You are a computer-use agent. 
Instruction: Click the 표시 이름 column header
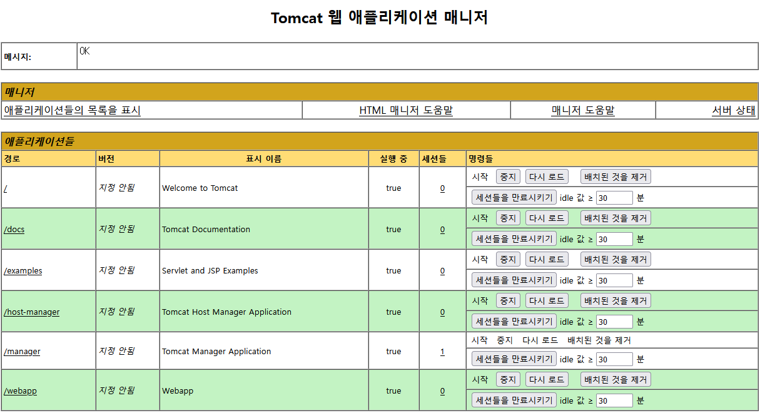click(x=264, y=159)
